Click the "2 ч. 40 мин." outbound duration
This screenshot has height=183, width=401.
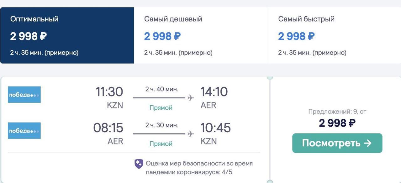[x=162, y=89]
